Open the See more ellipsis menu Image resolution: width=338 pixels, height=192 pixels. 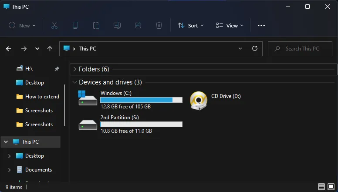click(261, 25)
